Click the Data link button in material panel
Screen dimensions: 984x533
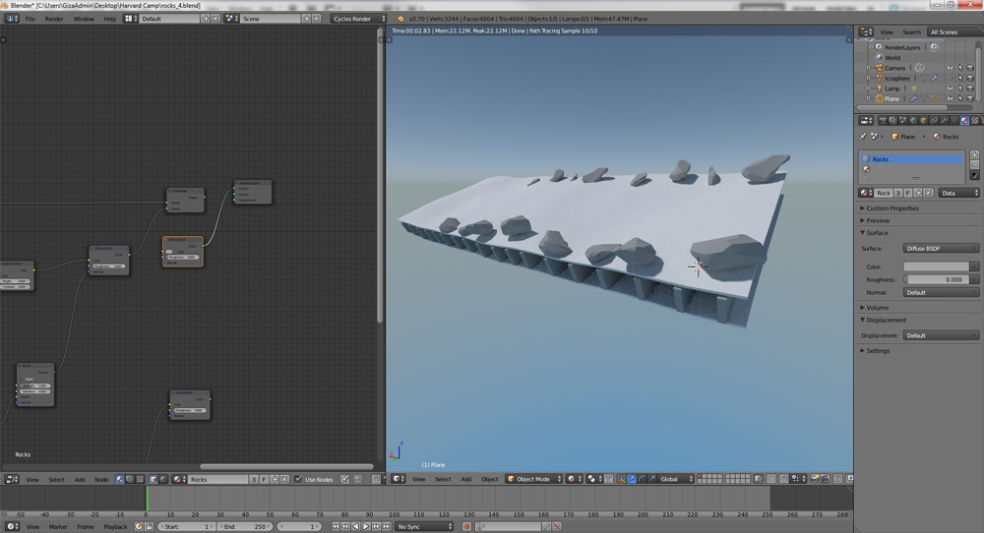(958, 193)
